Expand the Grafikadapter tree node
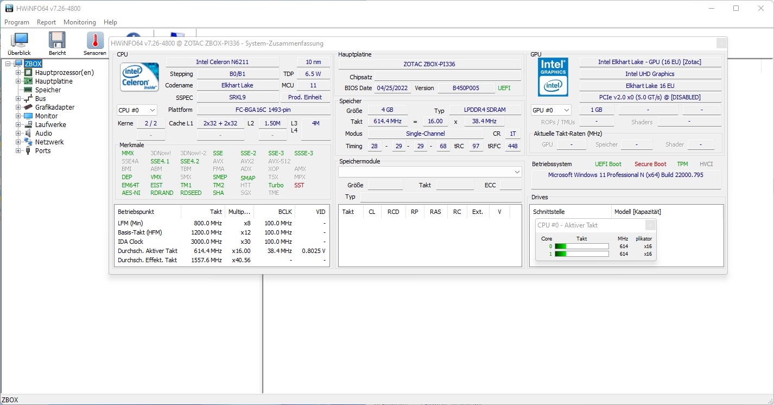This screenshot has height=405, width=774. [x=18, y=107]
